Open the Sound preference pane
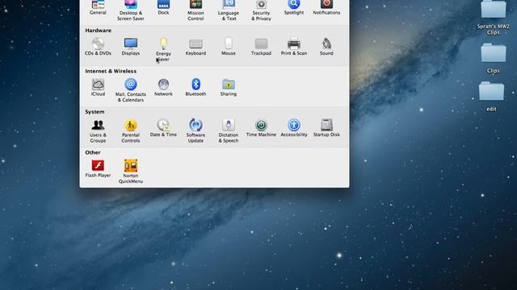 (x=326, y=47)
